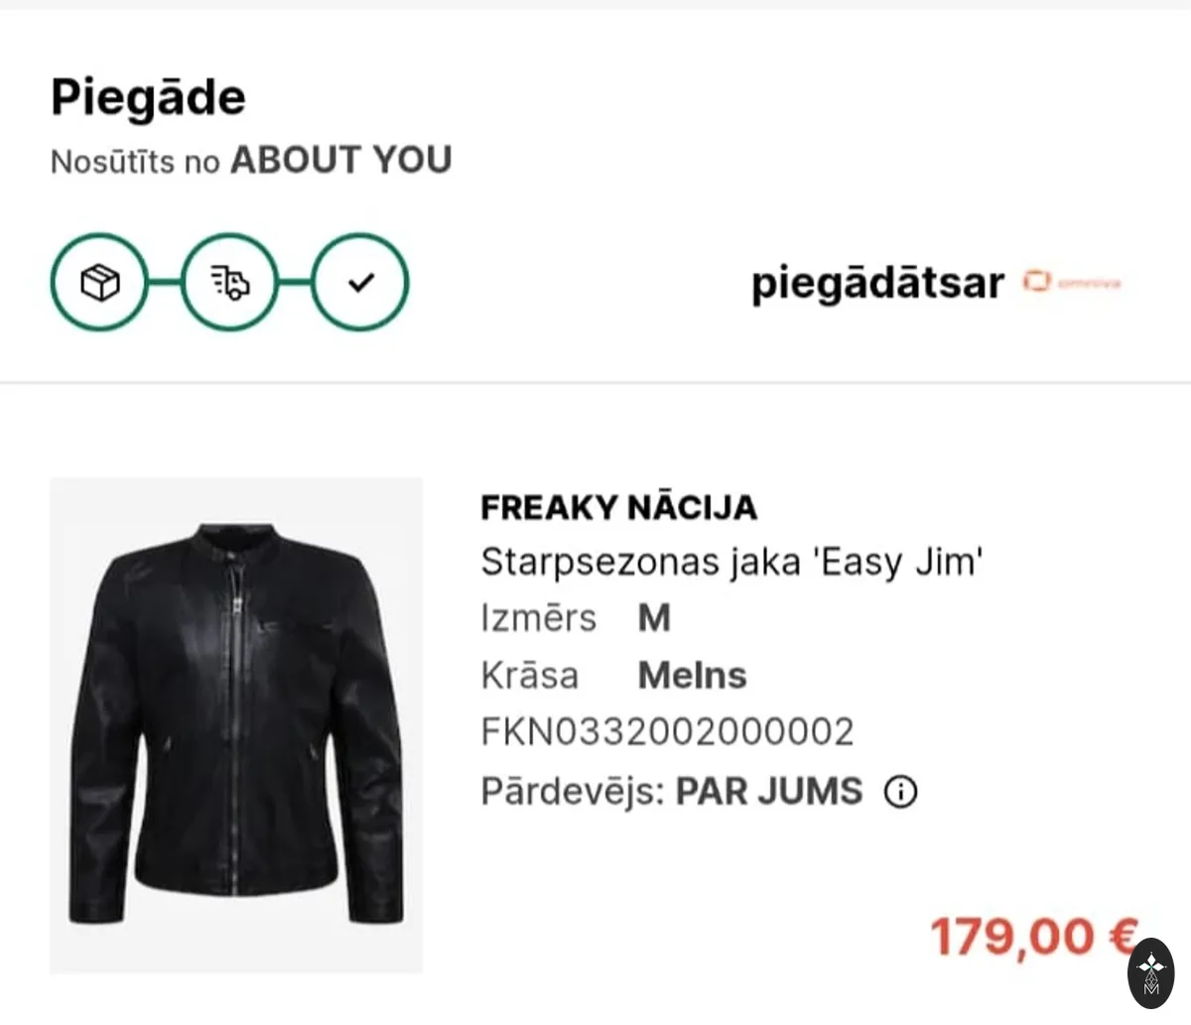Click the ABOUT YOU sender label
This screenshot has width=1191, height=1025.
(x=341, y=160)
